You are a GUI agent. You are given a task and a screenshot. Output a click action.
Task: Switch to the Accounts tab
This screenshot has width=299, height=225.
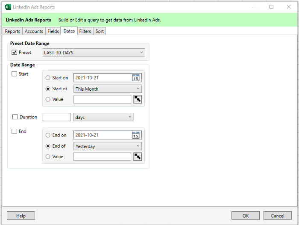click(34, 31)
